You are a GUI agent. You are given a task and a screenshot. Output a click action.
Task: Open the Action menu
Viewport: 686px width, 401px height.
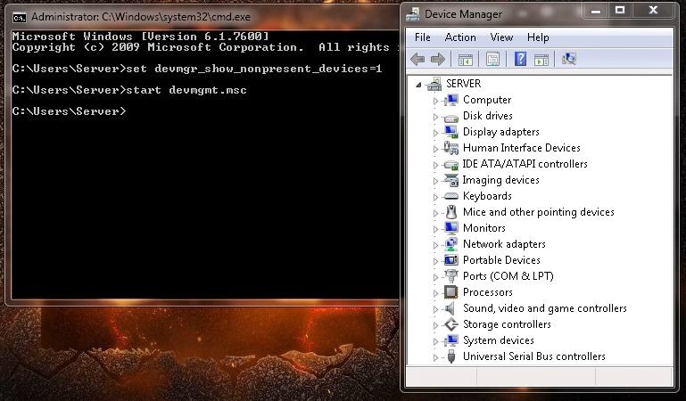(x=460, y=37)
